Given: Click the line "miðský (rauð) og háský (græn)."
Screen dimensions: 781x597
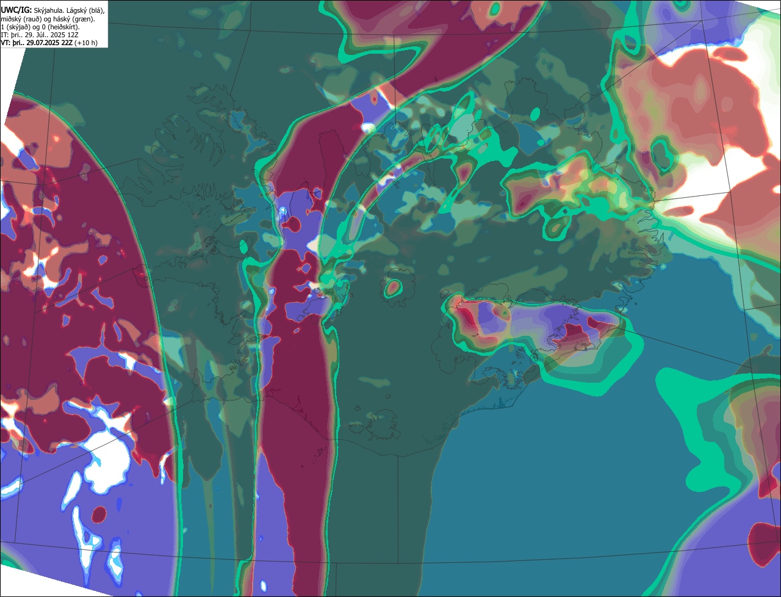Looking at the screenshot, I should (48, 19).
